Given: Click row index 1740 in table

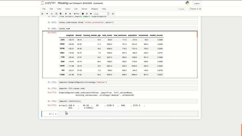Looking at the screenshot, I should tap(62, 57).
